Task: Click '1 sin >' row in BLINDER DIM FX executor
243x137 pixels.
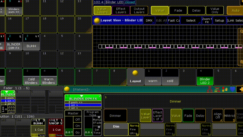Action: pyautogui.click(x=83, y=105)
